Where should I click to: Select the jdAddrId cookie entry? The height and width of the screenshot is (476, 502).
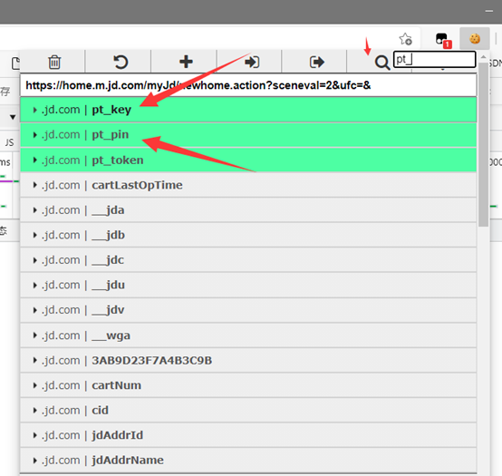tap(248, 435)
